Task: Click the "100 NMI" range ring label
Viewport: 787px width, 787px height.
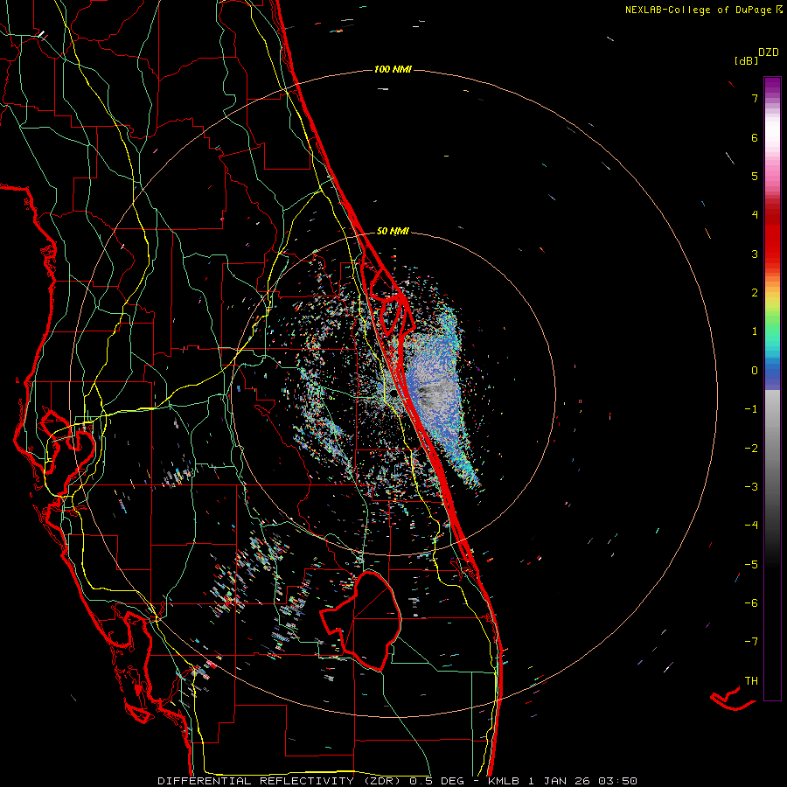Action: 393,69
